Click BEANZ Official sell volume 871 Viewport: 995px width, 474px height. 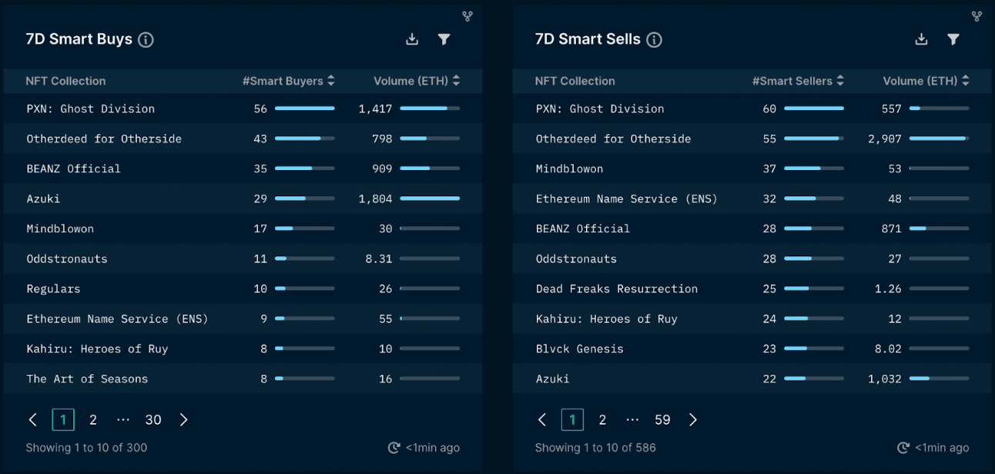point(891,229)
